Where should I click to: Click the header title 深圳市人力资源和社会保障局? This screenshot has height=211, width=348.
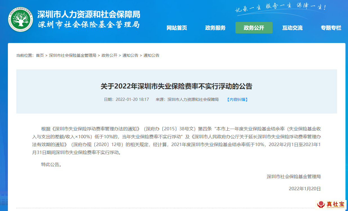point(89,14)
